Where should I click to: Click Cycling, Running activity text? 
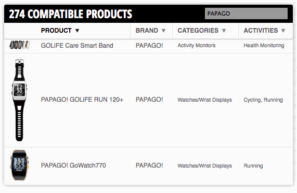click(263, 100)
